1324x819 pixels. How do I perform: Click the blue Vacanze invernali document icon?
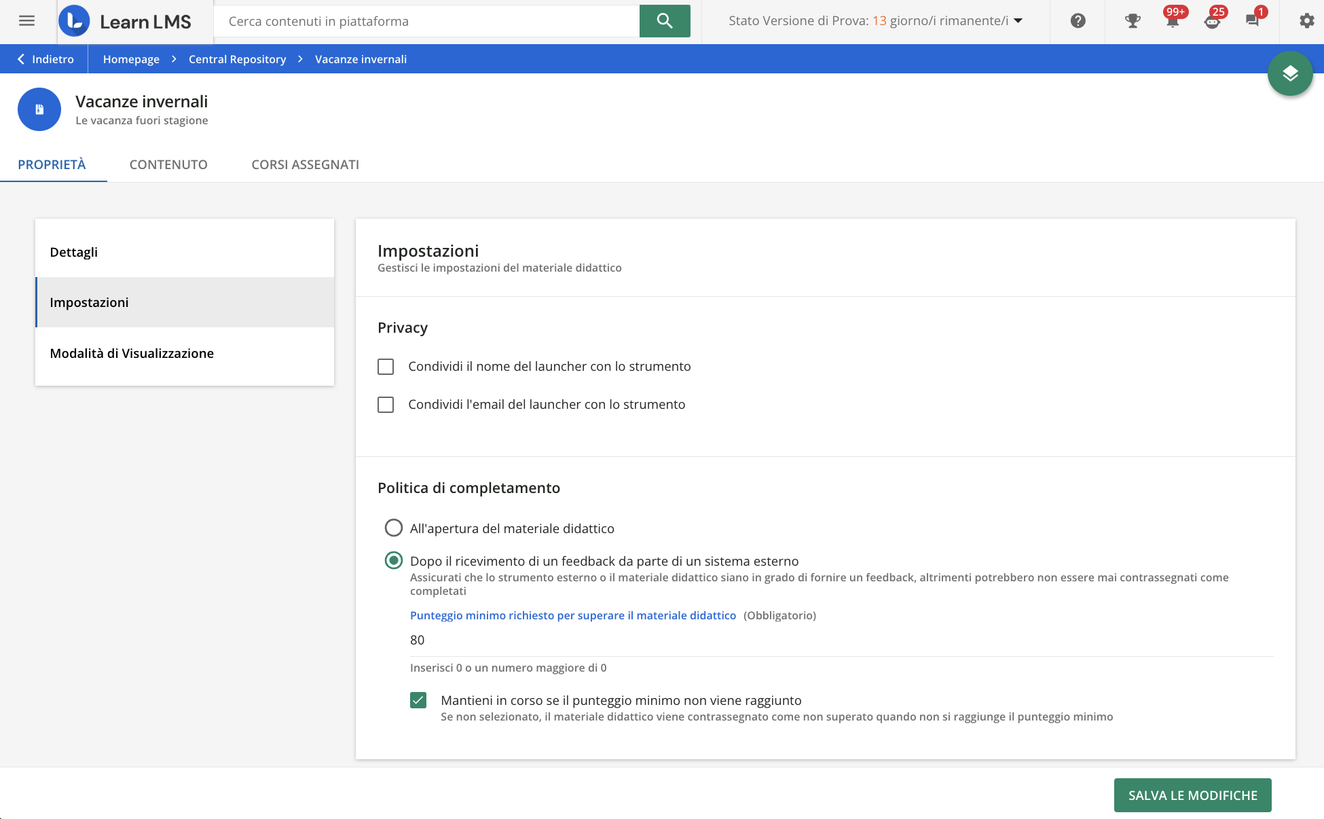pyautogui.click(x=39, y=109)
